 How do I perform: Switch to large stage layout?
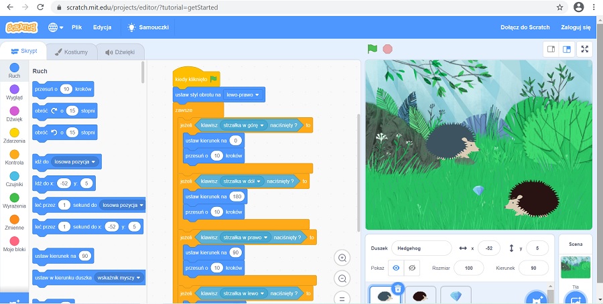tap(566, 49)
